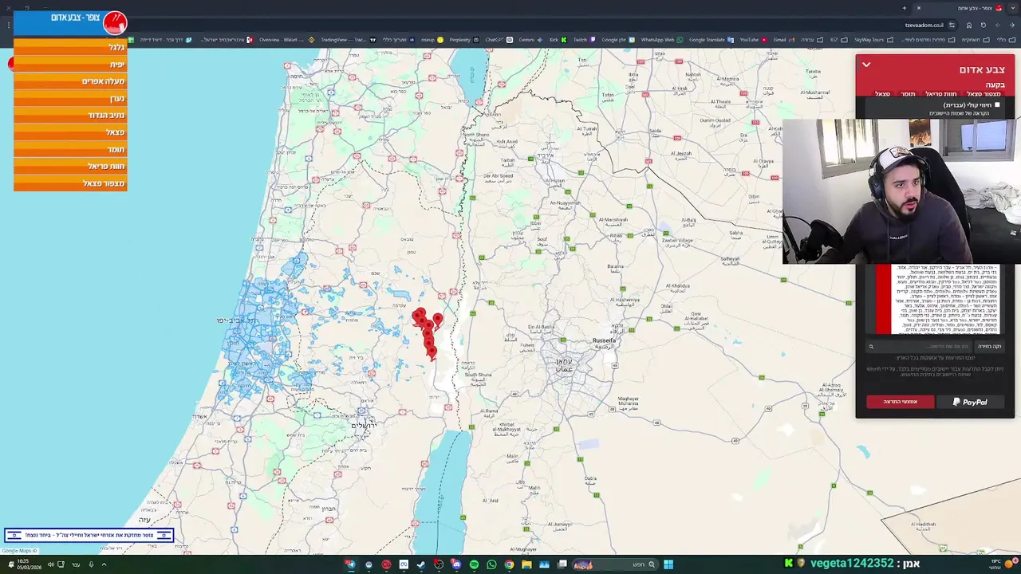This screenshot has height=574, width=1021.
Task: Click the מעלה אפרים alert row
Action: tap(70, 81)
